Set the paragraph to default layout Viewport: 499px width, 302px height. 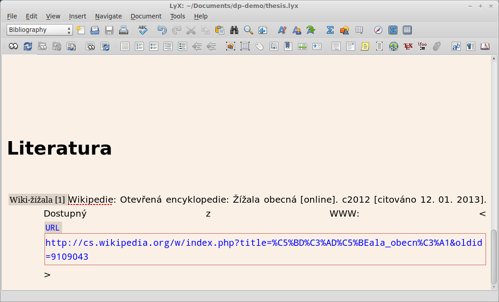point(125,46)
